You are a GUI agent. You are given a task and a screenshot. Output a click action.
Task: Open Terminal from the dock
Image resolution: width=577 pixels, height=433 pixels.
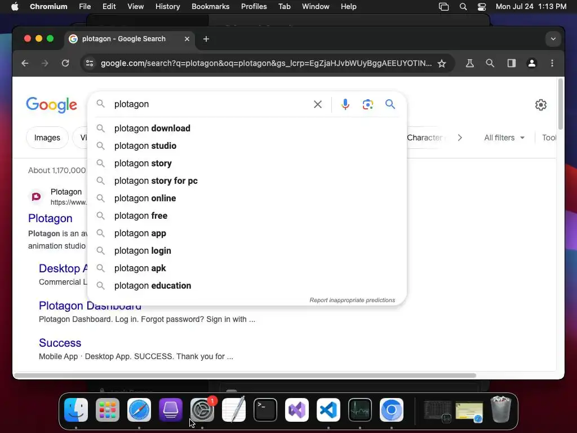pyautogui.click(x=265, y=410)
